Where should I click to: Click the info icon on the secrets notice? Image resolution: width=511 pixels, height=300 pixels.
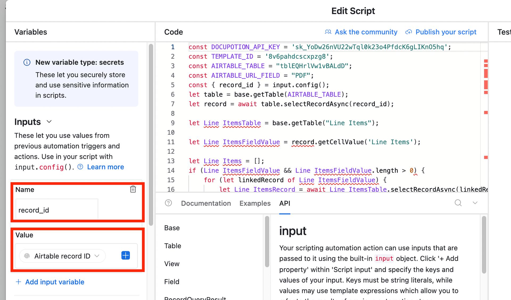27,62
